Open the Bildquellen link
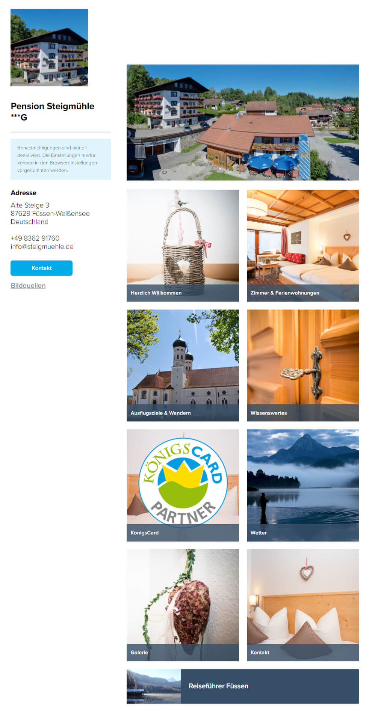 tap(28, 286)
